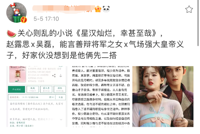Click the 灌溉 box

pos(59,89)
